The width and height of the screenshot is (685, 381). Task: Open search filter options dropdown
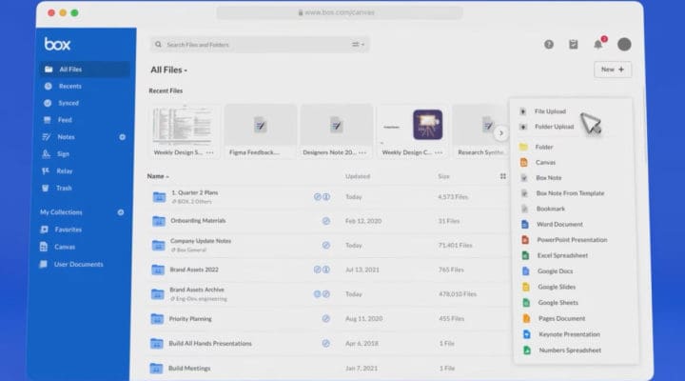[x=359, y=45]
